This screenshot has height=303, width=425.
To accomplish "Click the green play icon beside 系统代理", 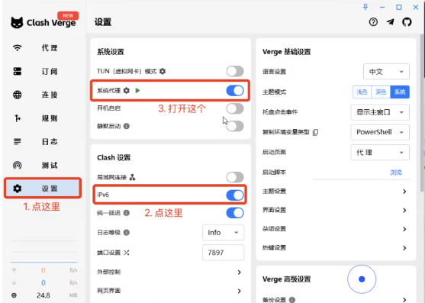I will coord(137,91).
